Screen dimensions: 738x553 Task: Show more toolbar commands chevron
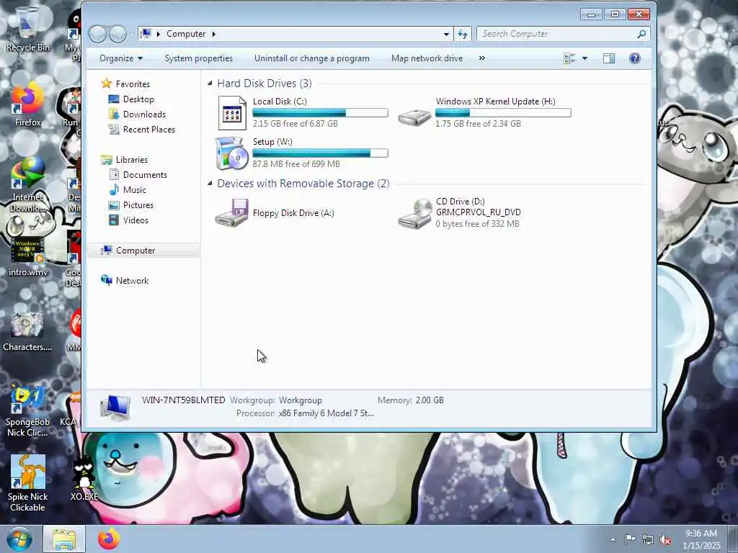pyautogui.click(x=481, y=58)
